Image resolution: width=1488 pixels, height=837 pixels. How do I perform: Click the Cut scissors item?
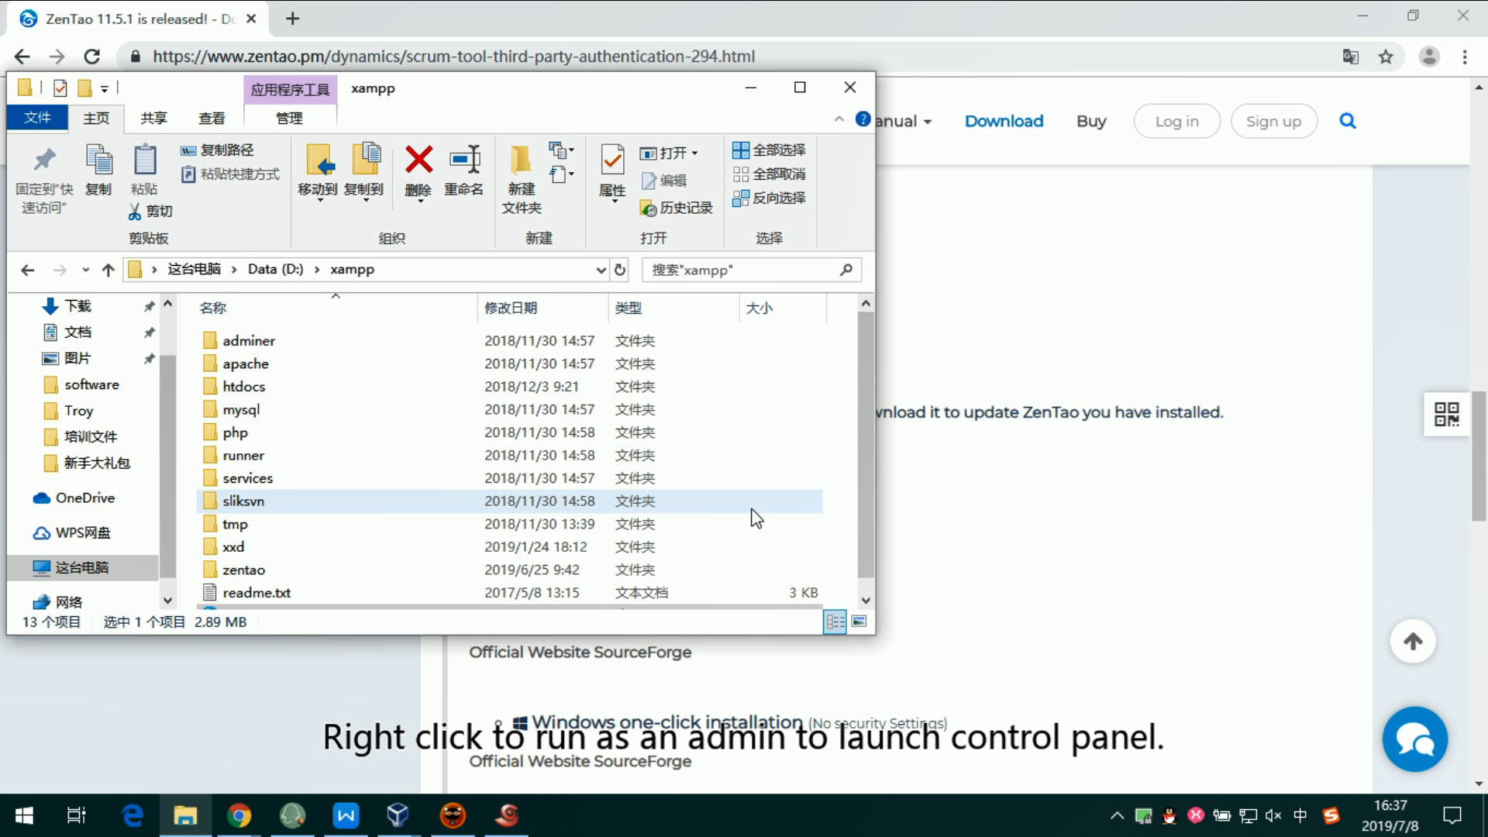click(x=150, y=211)
